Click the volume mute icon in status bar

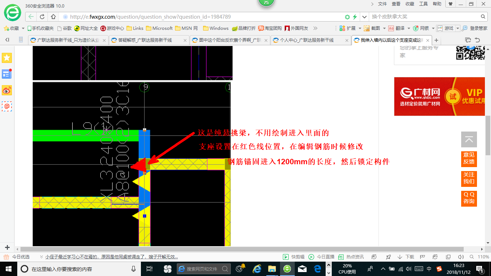[x=461, y=257]
